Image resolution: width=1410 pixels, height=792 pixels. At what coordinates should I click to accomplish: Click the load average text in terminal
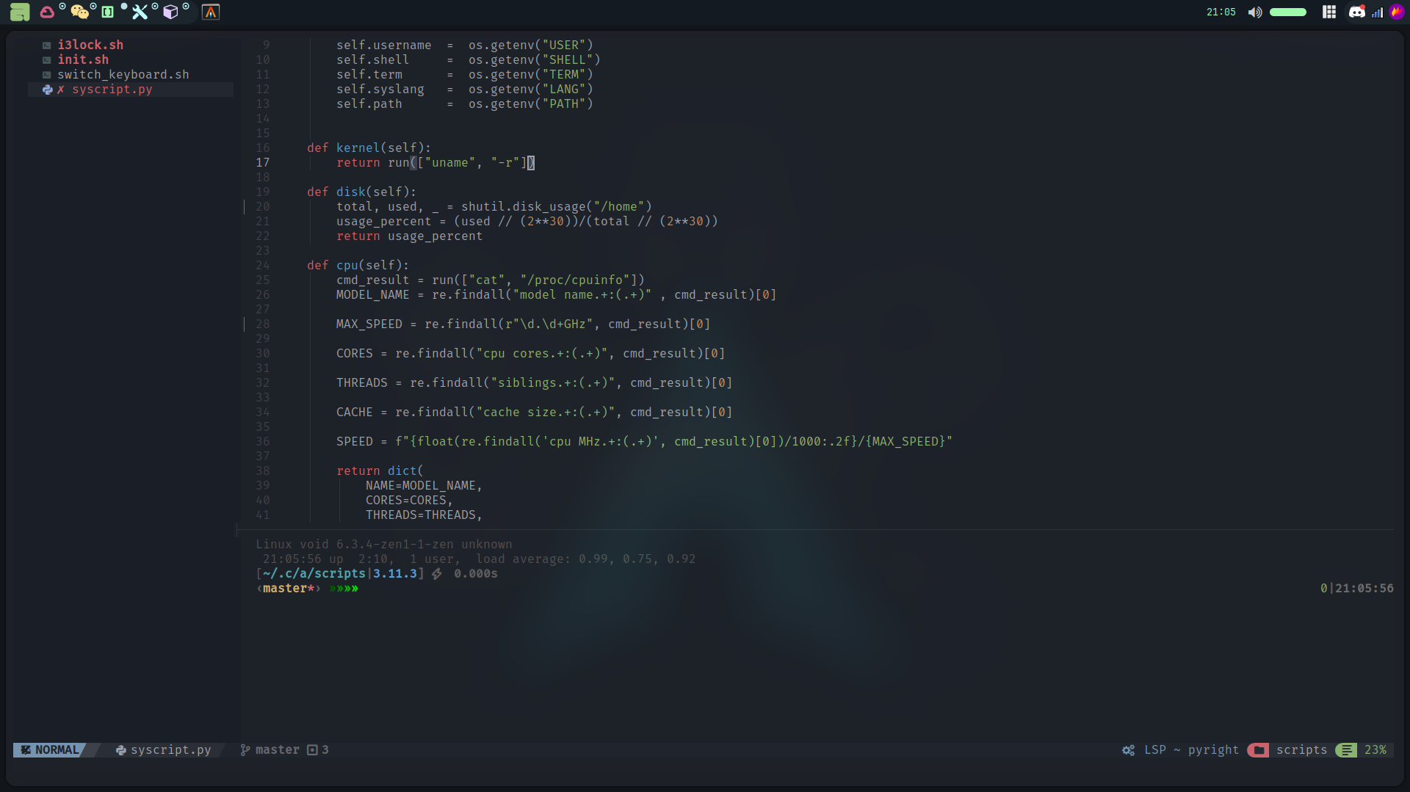click(585, 559)
